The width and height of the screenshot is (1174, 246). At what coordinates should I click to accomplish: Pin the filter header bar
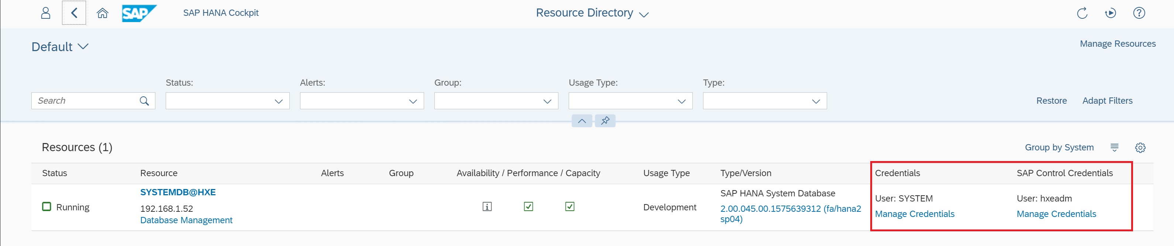click(x=605, y=121)
